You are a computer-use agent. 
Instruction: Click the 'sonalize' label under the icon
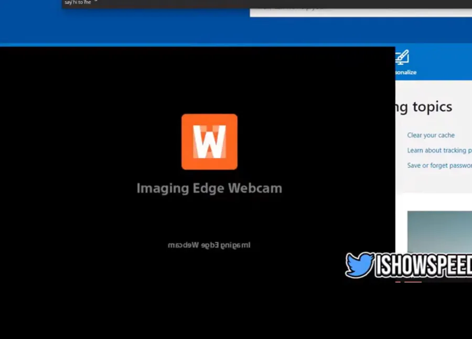click(x=406, y=72)
